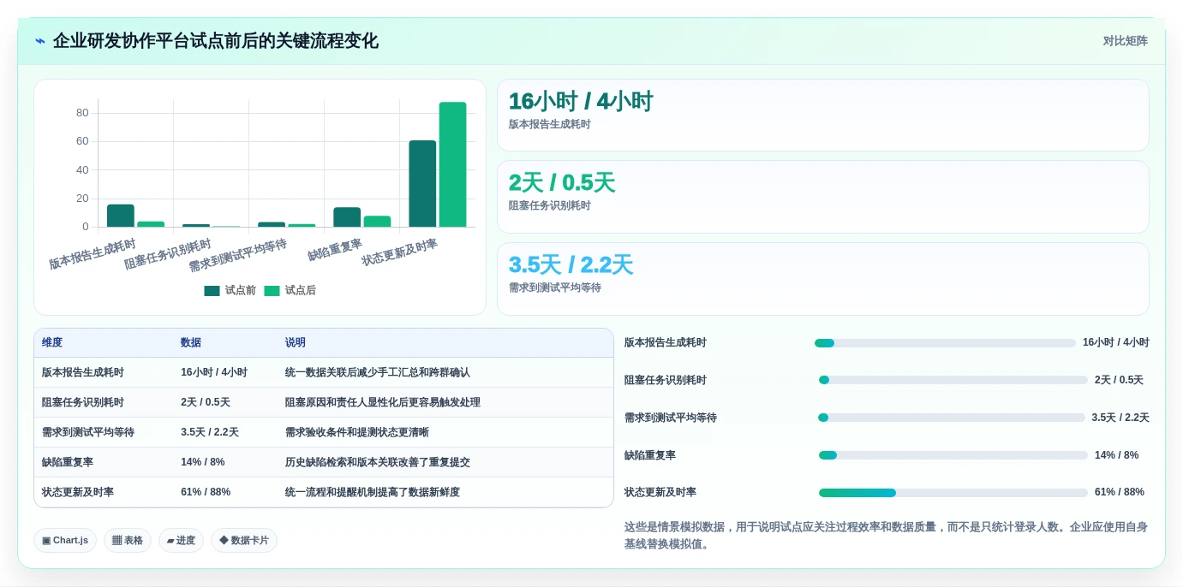This screenshot has width=1183, height=587.
Task: Toggle the 试点前 legend color box
Action: click(x=212, y=291)
